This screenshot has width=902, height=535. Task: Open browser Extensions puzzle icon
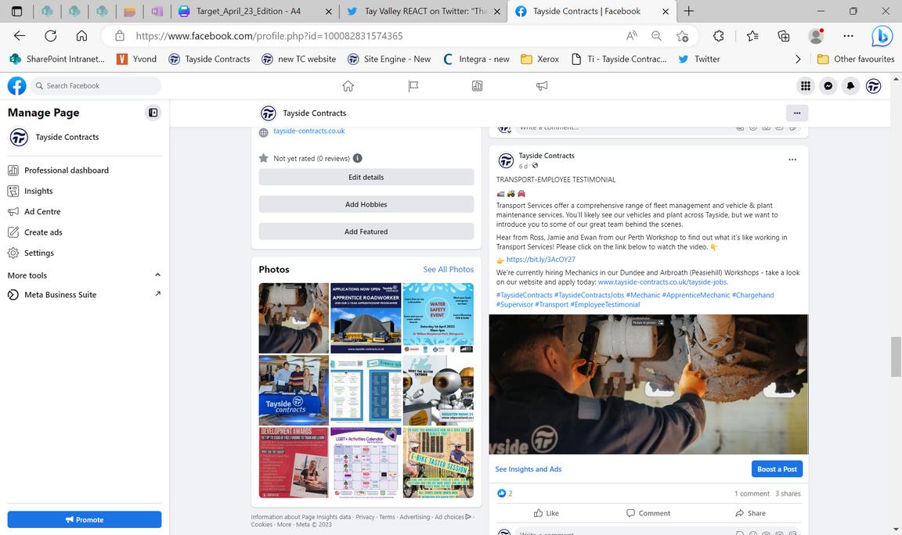719,36
